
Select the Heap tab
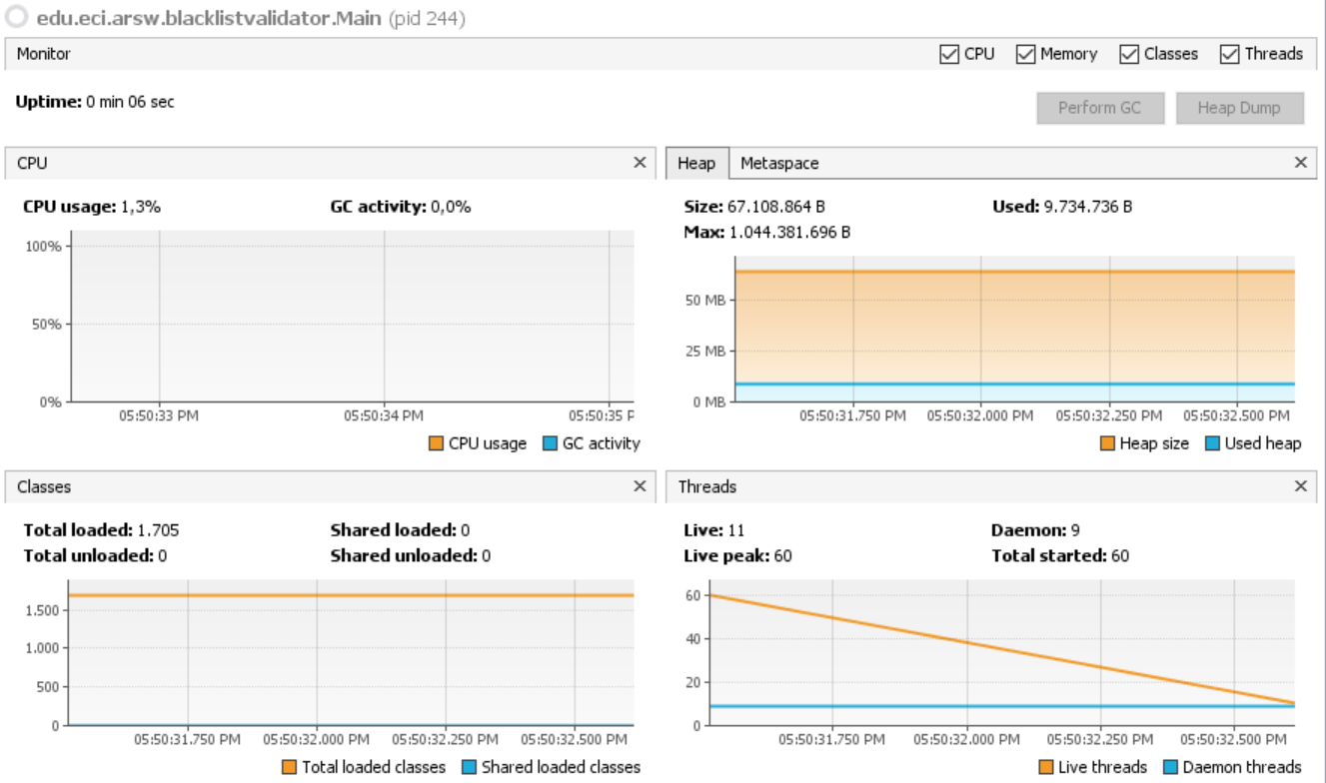click(696, 163)
